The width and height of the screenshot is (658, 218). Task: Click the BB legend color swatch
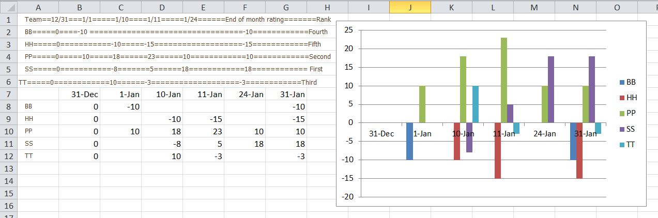point(622,82)
